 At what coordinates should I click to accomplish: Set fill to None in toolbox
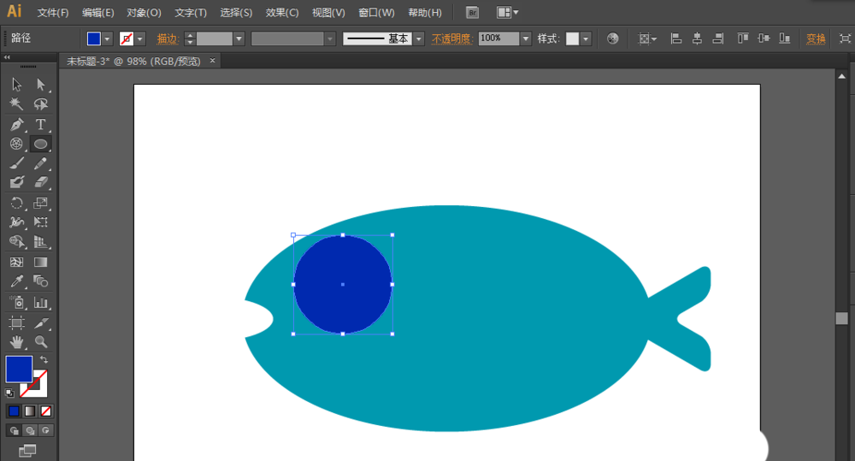pyautogui.click(x=46, y=411)
